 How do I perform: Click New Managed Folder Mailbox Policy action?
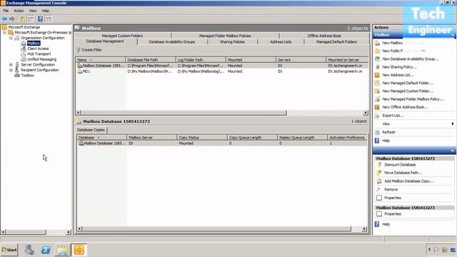(x=413, y=99)
